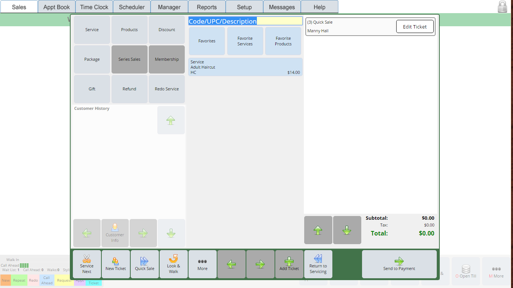Move ticket list down with green arrow
This screenshot has height=288, width=513.
[347, 230]
